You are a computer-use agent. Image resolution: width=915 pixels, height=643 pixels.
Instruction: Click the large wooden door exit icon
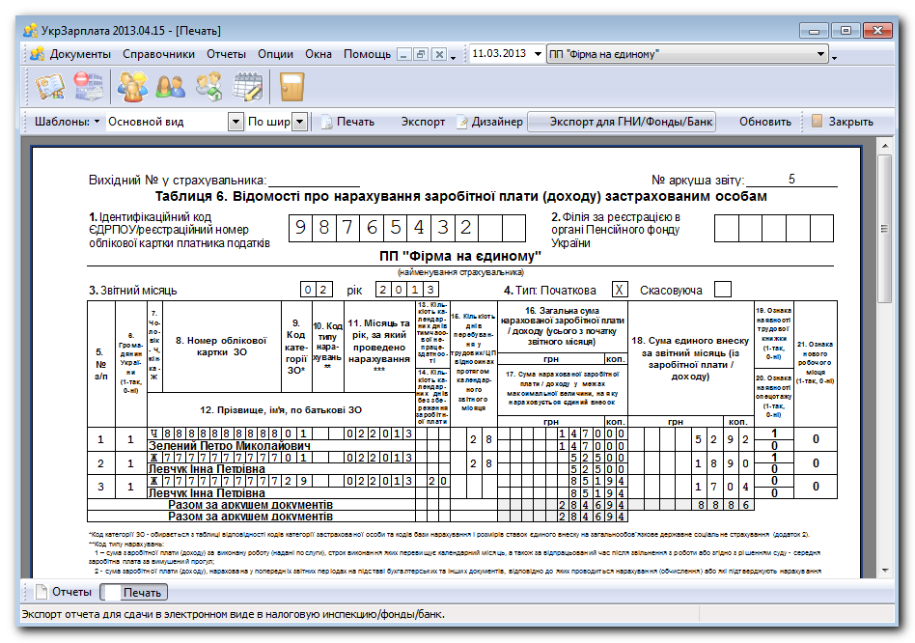tap(291, 86)
